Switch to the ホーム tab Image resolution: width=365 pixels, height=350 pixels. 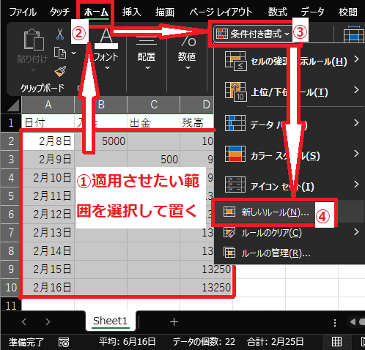[96, 12]
